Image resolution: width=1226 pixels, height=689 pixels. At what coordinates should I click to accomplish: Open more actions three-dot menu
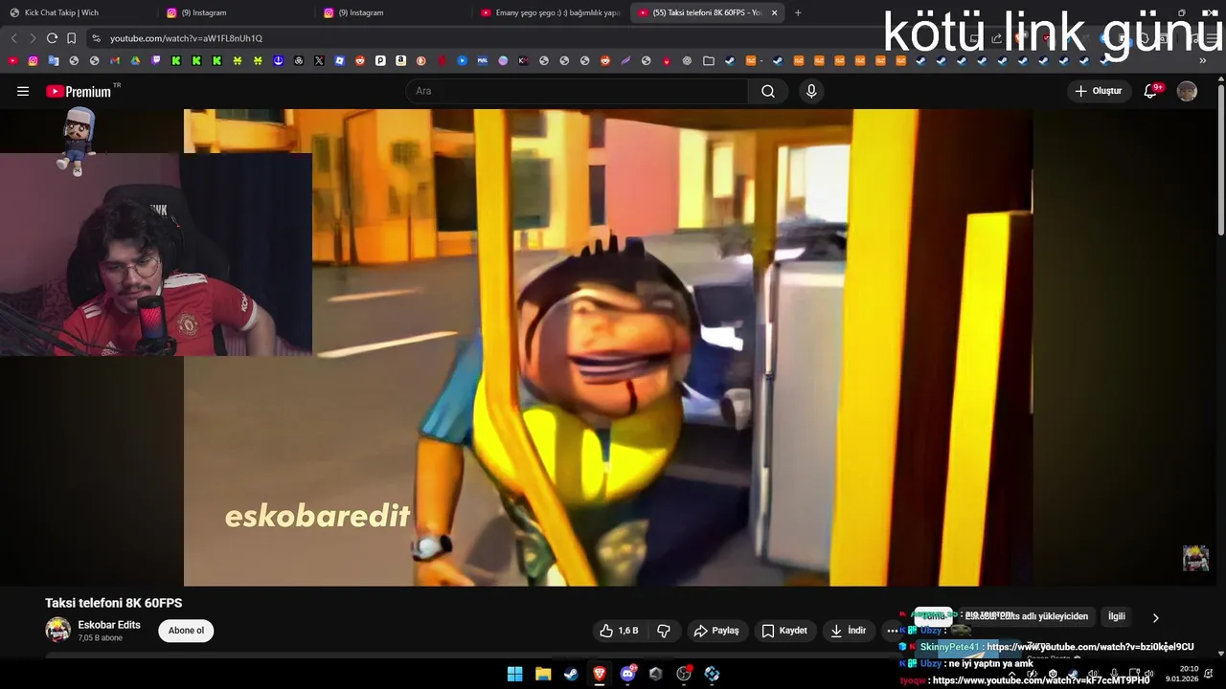click(x=892, y=631)
